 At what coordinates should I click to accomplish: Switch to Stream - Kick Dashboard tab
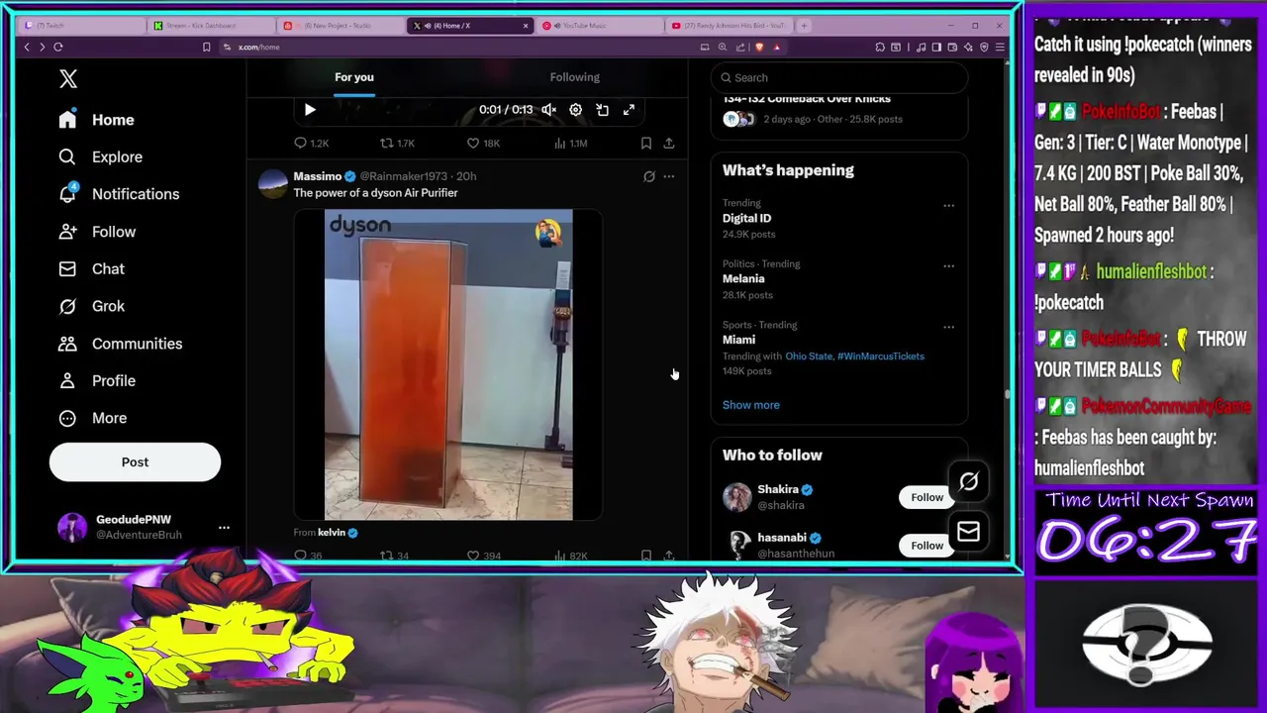pos(210,26)
